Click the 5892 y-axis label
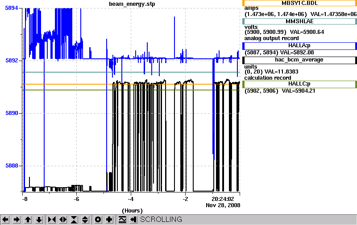Image resolution: width=357 pixels, height=225 pixels. coord(12,61)
